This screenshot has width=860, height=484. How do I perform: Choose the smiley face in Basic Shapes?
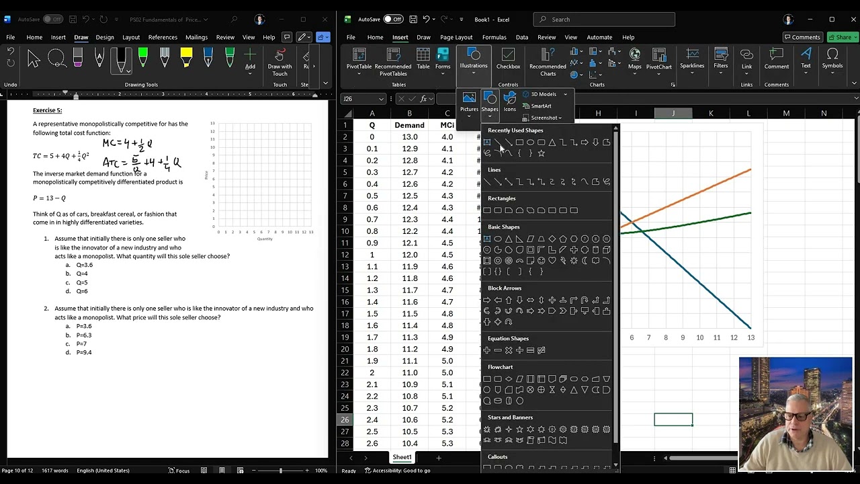click(542, 261)
